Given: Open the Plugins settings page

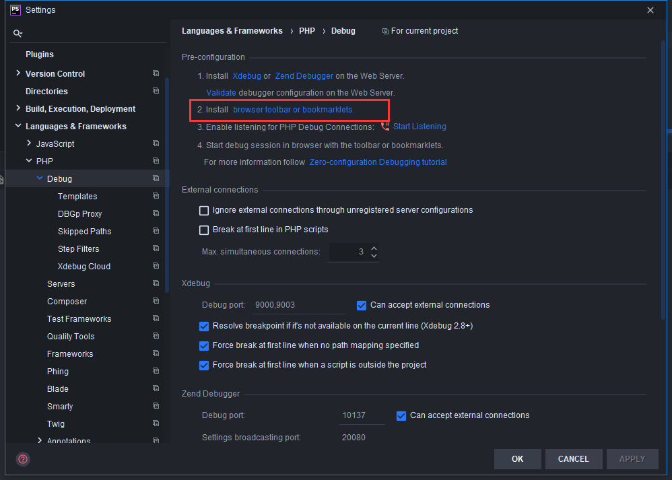Looking at the screenshot, I should 40,55.
